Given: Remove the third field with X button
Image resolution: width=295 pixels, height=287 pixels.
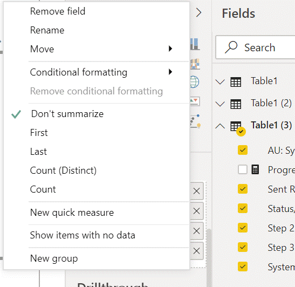Looking at the screenshot, I should (197, 231).
